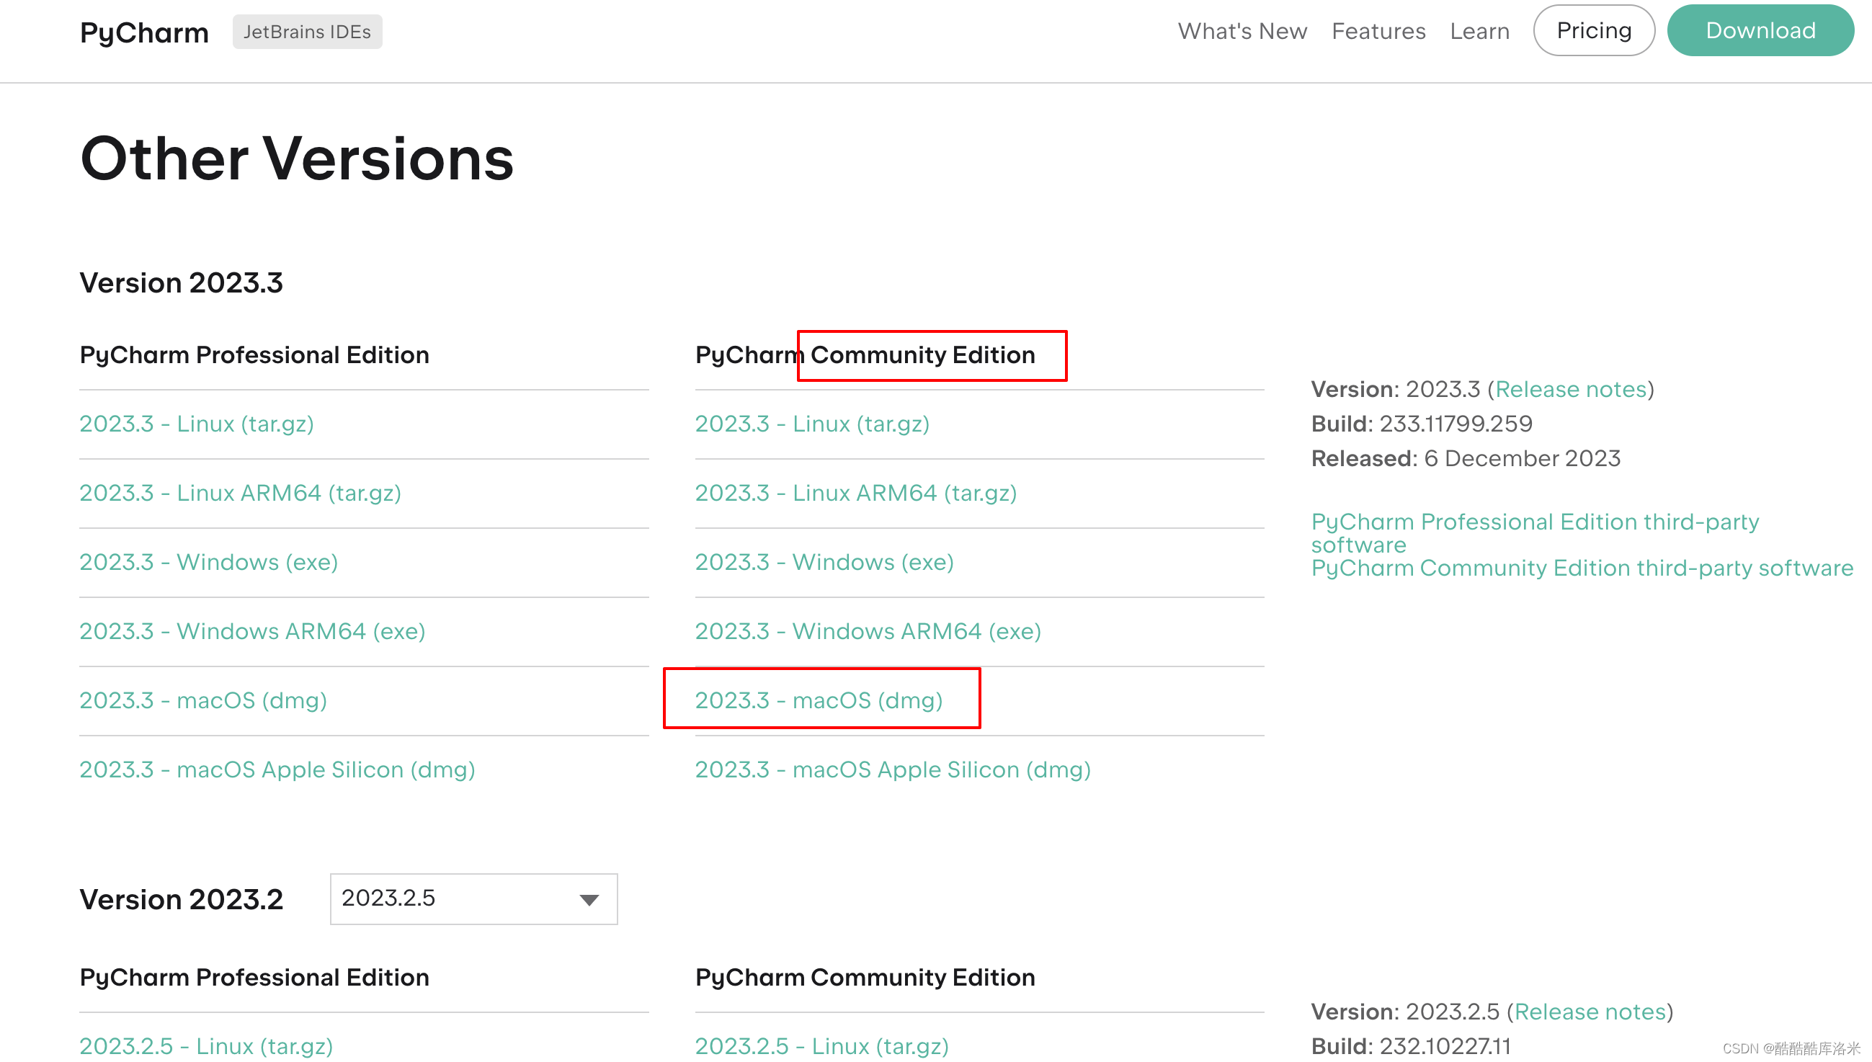1872x1062 pixels.
Task: Open the What's New menu item
Action: pos(1242,32)
